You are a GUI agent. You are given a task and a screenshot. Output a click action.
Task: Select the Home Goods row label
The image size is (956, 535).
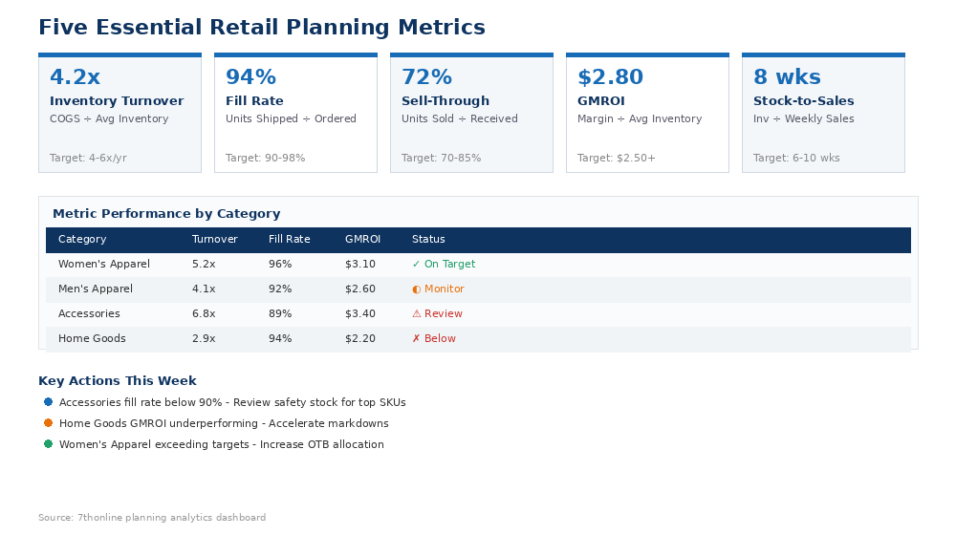click(92, 339)
